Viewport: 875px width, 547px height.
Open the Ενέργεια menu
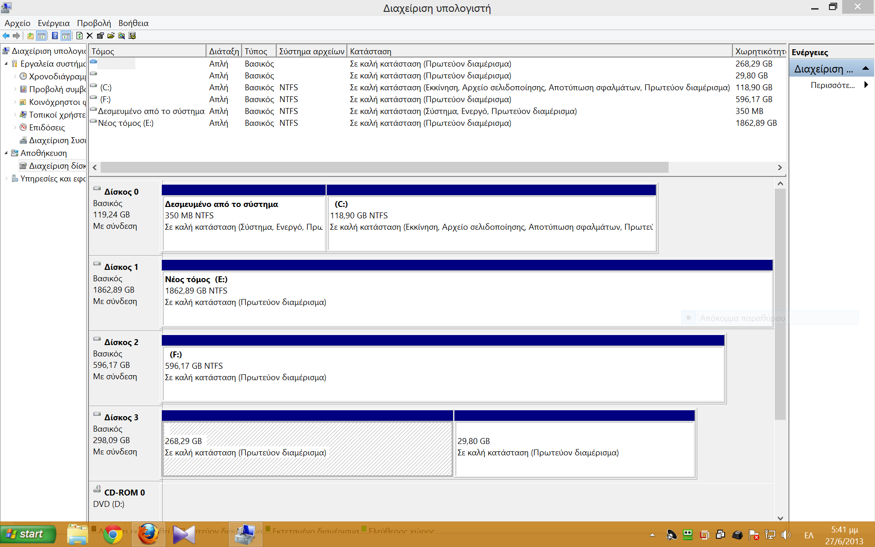(53, 23)
